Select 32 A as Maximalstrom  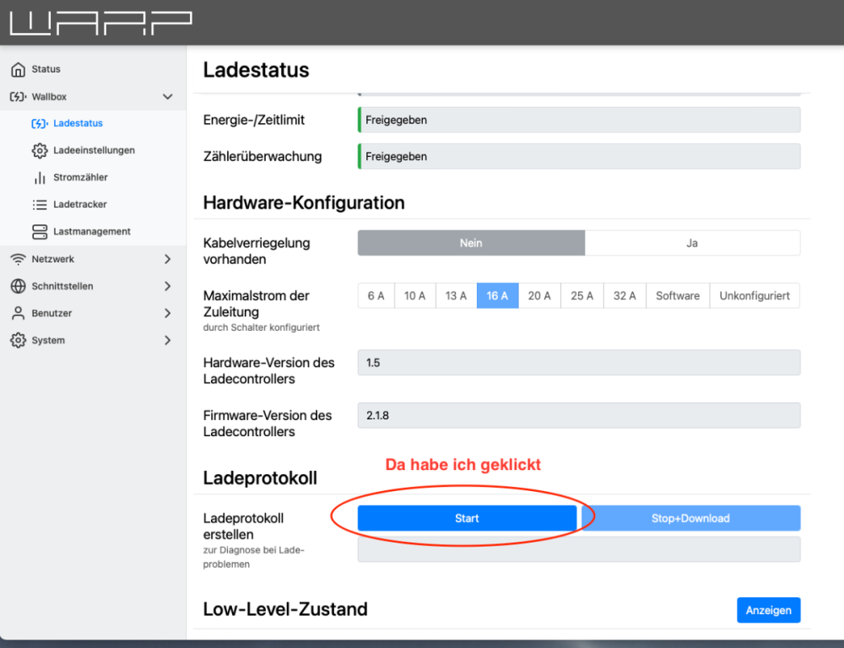pyautogui.click(x=625, y=295)
